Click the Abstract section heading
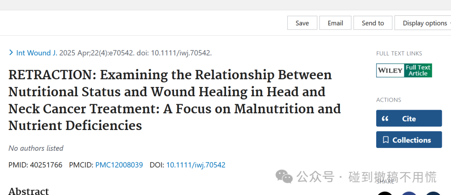Screen dimensions: 451x195 point(28,191)
